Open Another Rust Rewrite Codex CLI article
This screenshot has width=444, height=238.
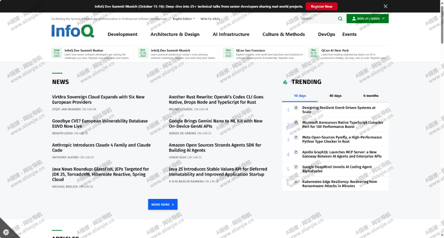click(216, 99)
